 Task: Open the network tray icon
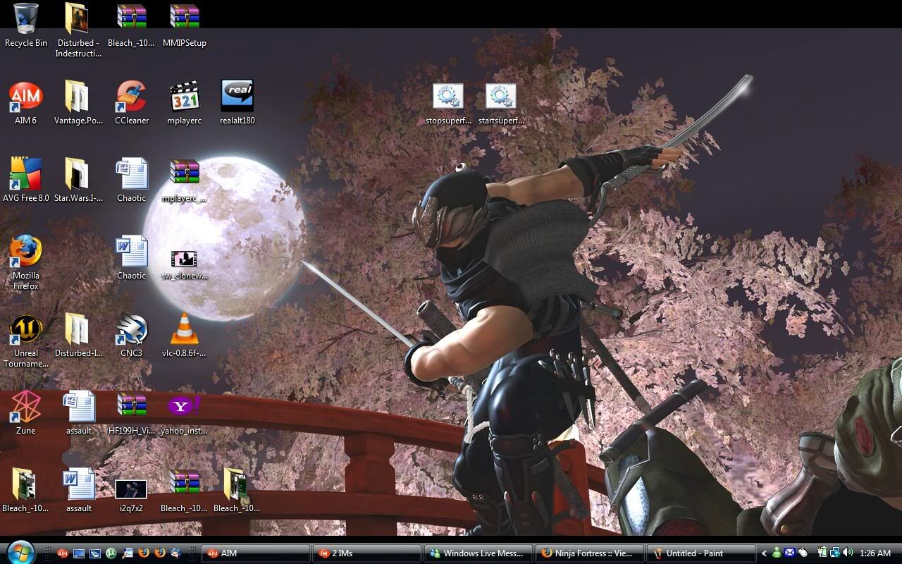coord(834,553)
